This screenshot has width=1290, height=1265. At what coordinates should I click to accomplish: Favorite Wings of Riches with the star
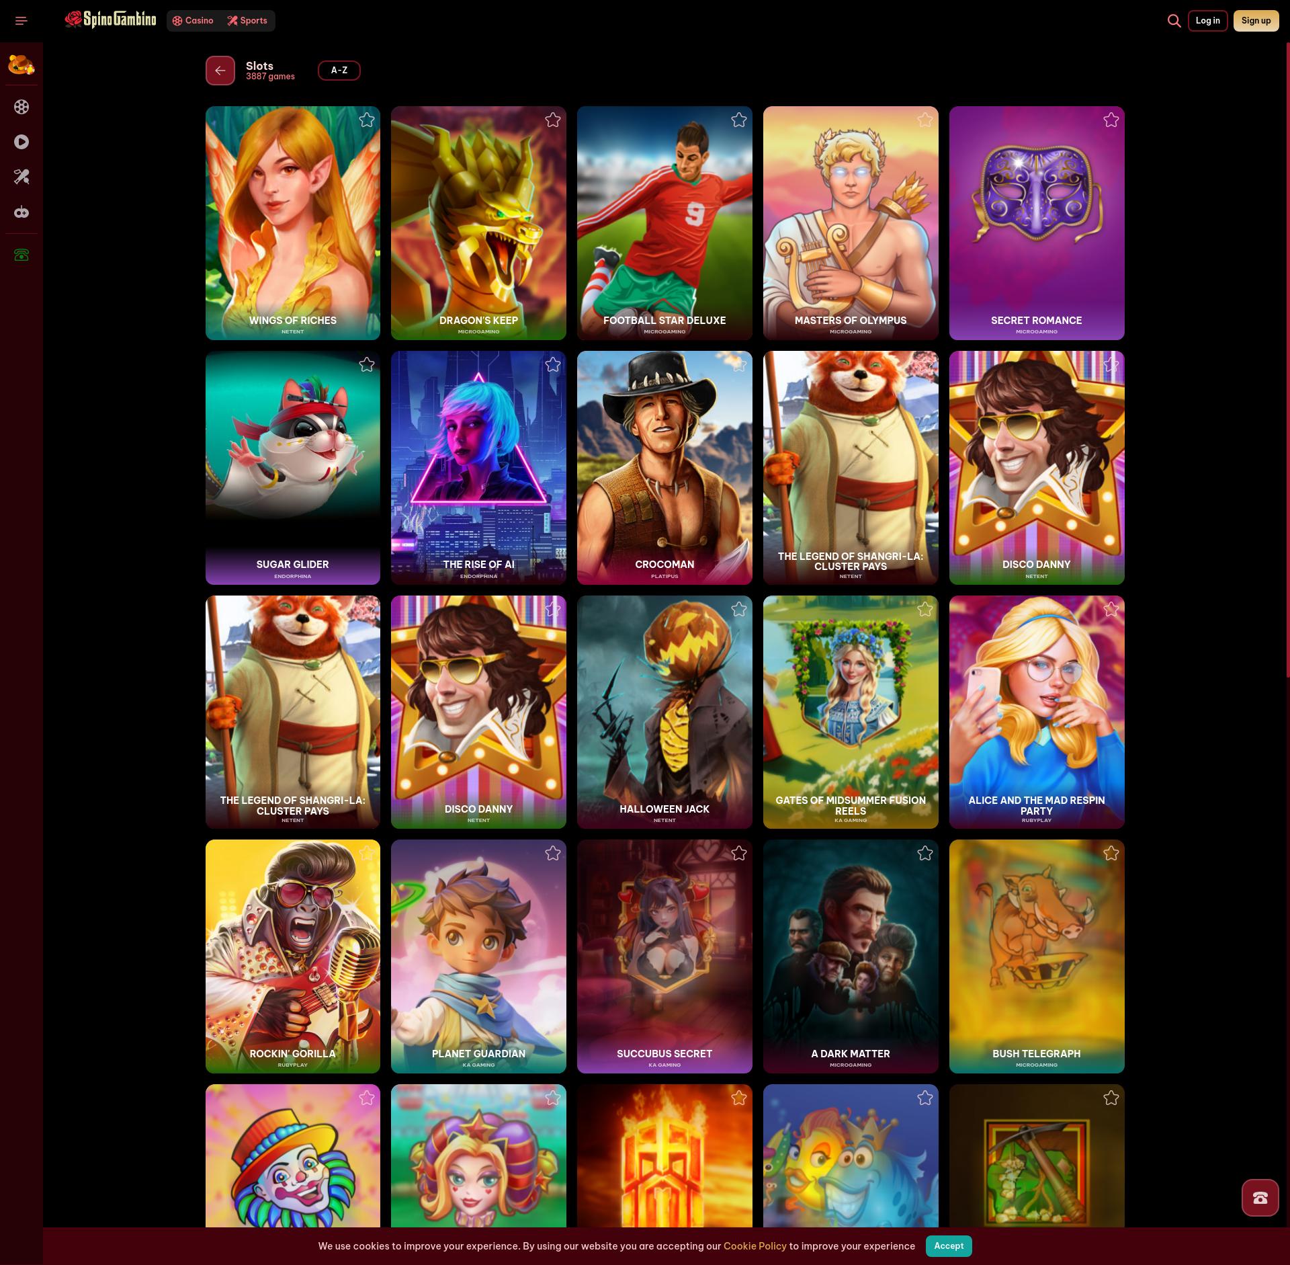click(x=366, y=120)
